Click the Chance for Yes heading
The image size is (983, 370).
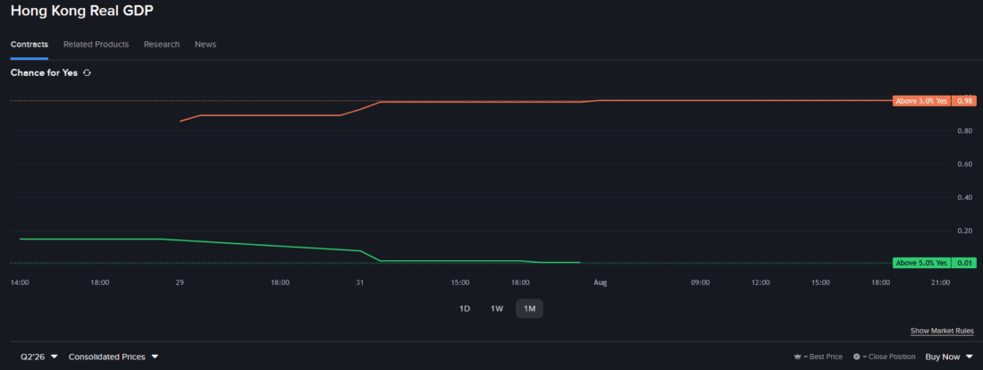click(44, 72)
